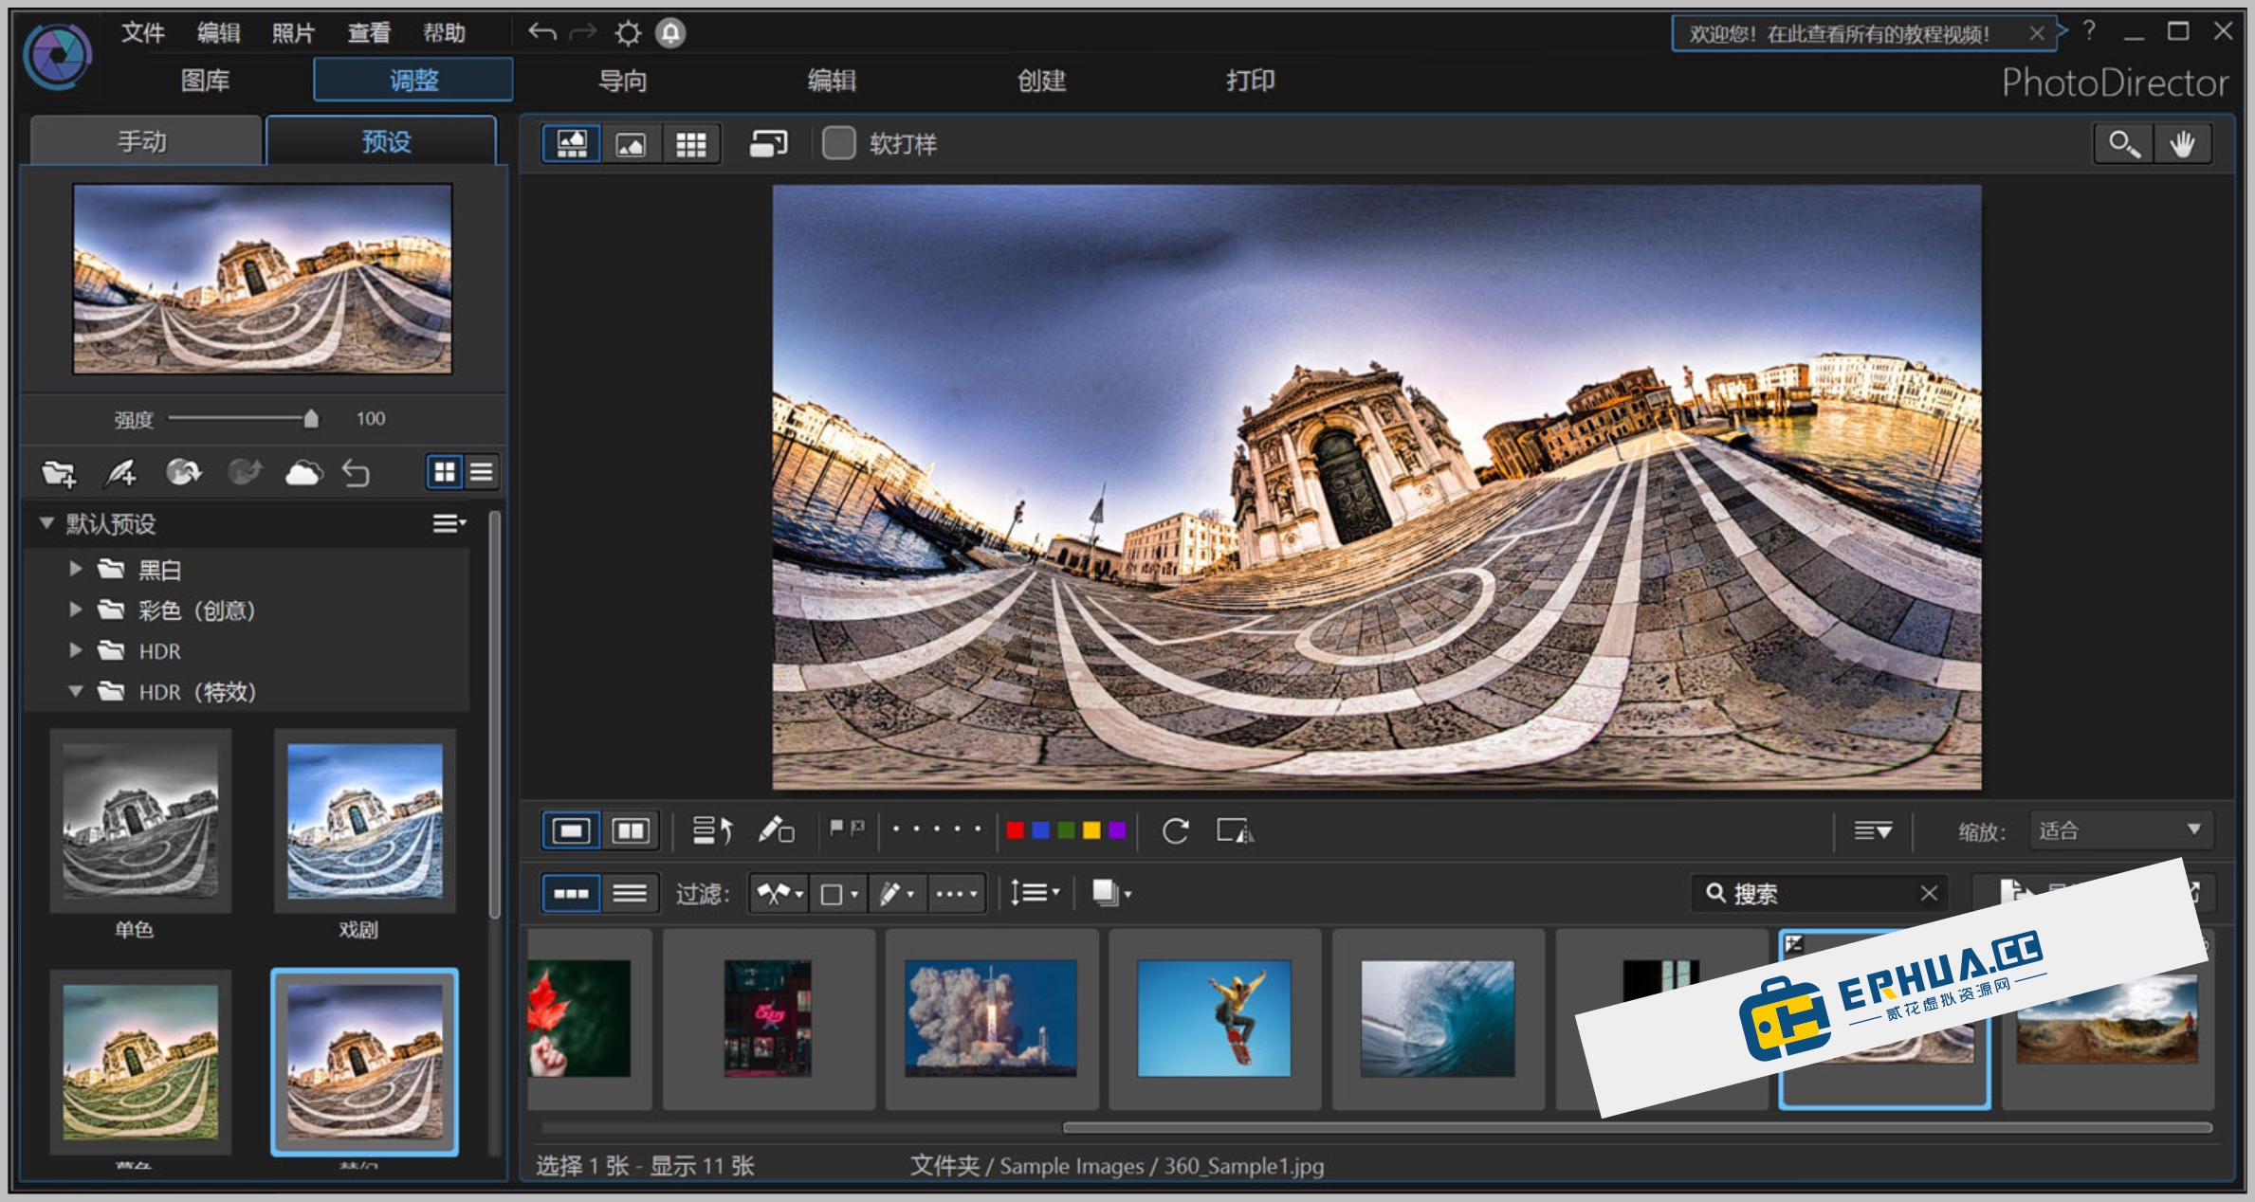Open the 缩放 zoom level dropdown
2255x1202 pixels.
tap(2119, 830)
